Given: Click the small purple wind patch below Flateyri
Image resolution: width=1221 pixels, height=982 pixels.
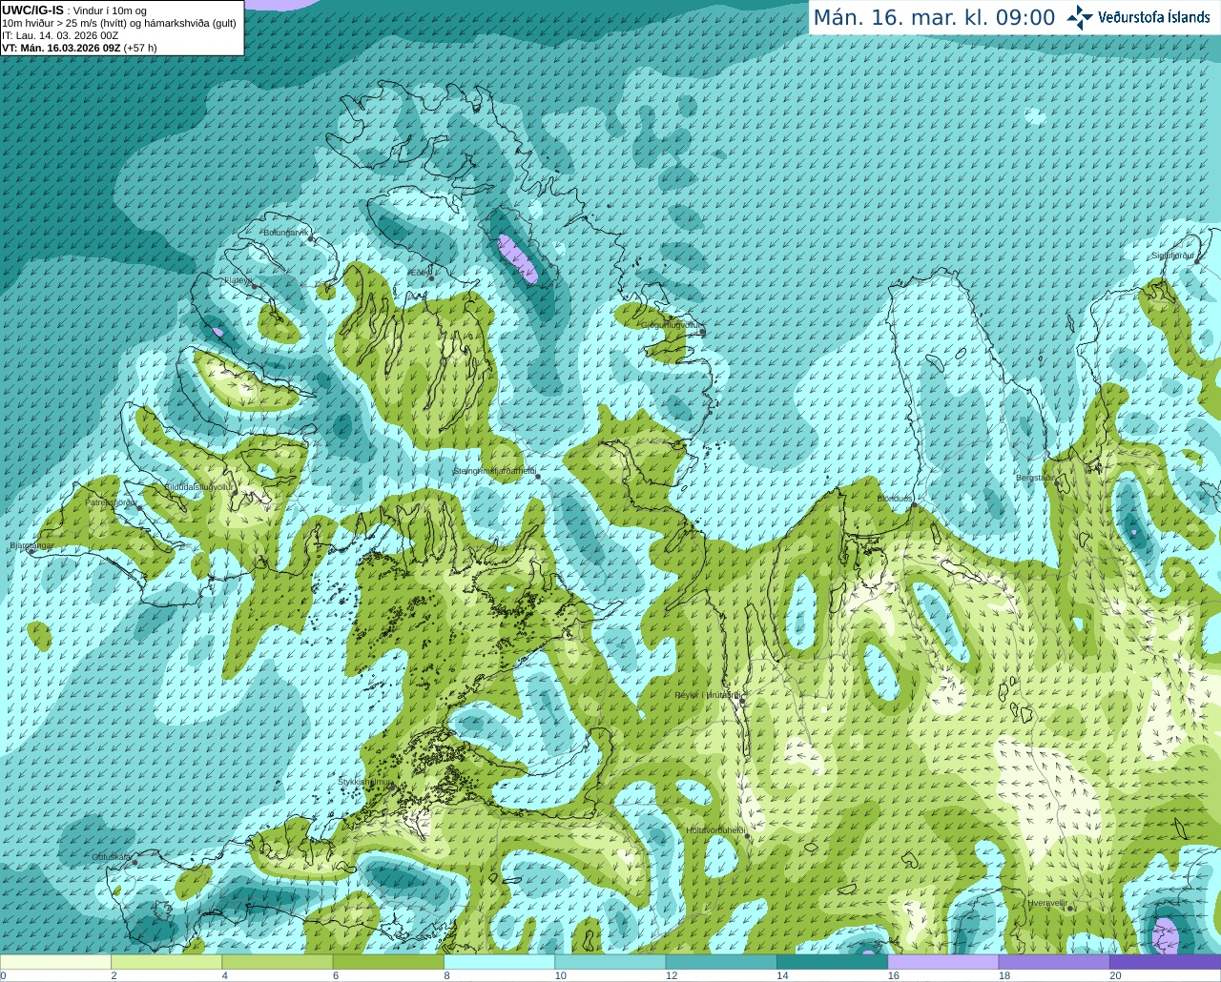Looking at the screenshot, I should coord(218,332).
